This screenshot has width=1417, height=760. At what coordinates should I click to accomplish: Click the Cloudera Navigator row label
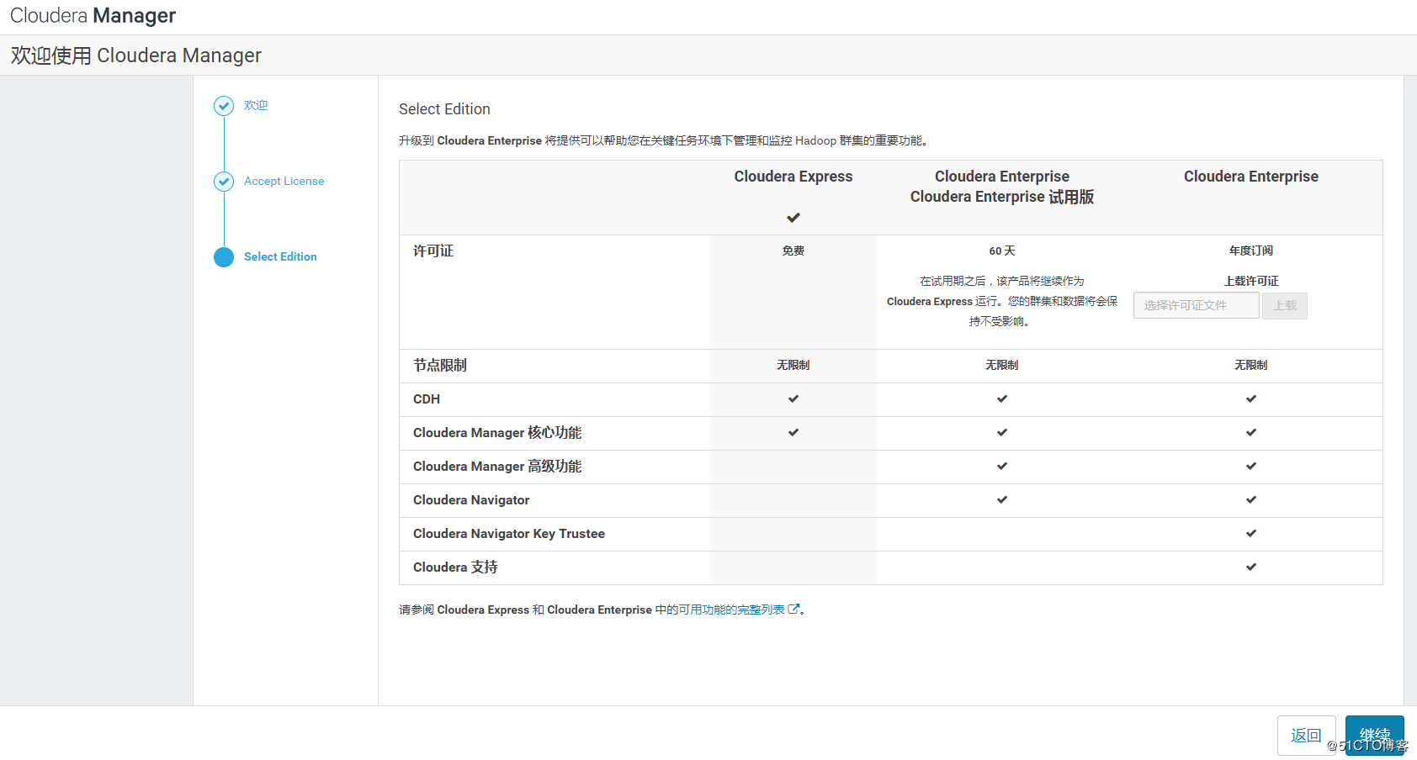[x=471, y=500]
